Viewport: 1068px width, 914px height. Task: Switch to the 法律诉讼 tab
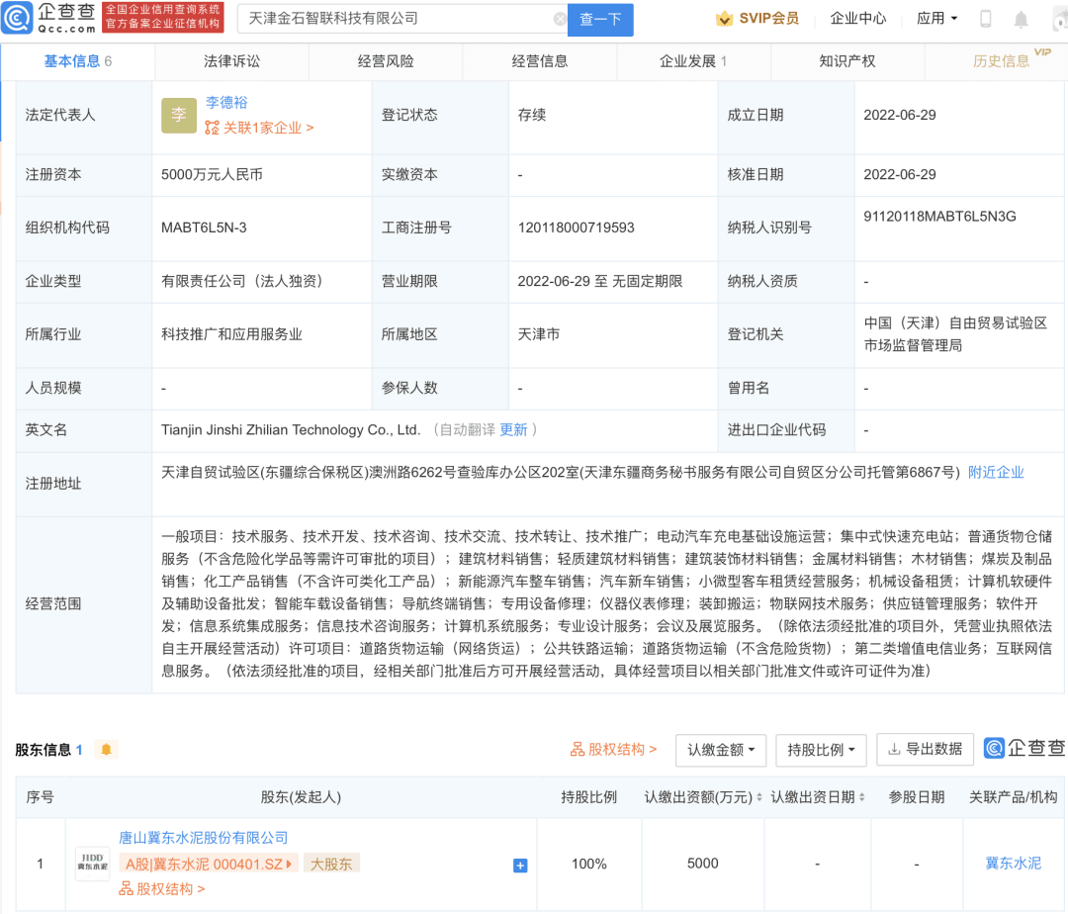point(232,61)
